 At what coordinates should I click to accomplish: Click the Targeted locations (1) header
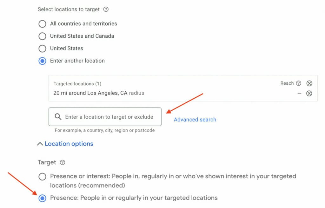coord(77,84)
